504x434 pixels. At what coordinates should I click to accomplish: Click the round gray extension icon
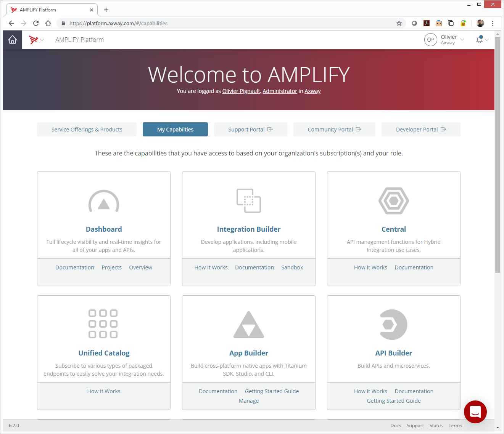click(x=414, y=23)
